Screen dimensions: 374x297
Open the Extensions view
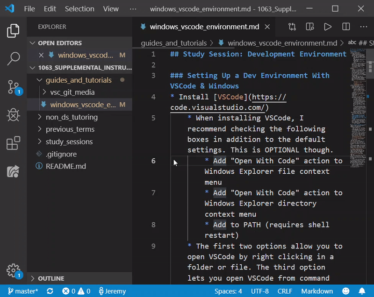pyautogui.click(x=13, y=143)
